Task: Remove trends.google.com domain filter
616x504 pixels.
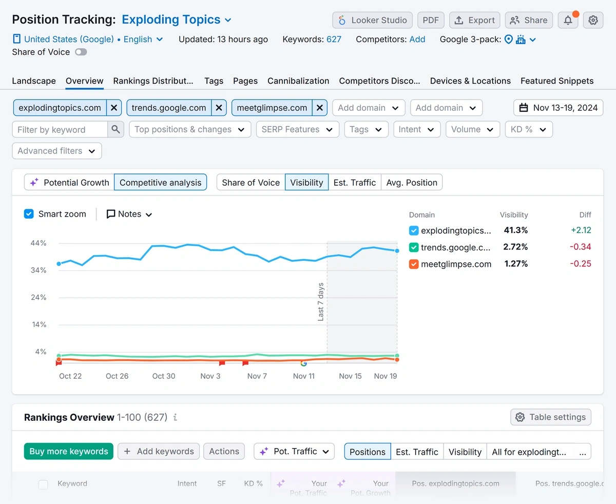Action: tap(219, 108)
